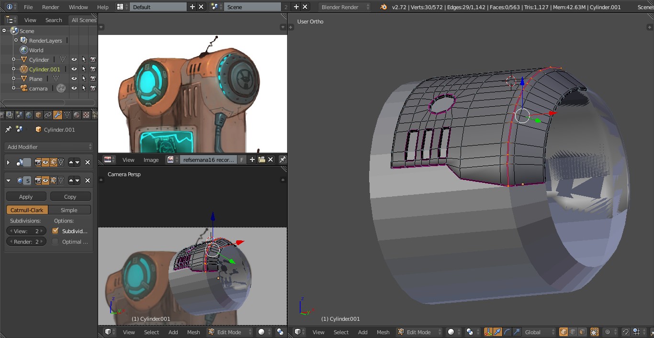Open the Help menu

pos(103,7)
